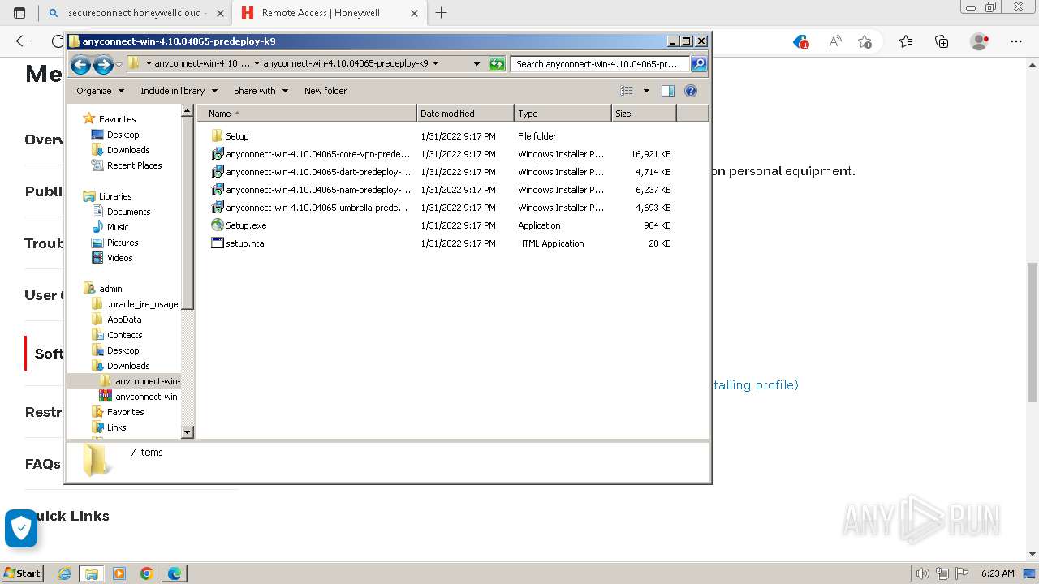This screenshot has height=584, width=1039.
Task: Click the media player taskbar icon
Action: 119,573
